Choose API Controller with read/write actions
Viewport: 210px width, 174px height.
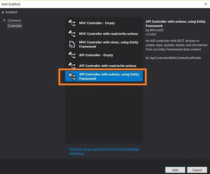[x=104, y=65]
